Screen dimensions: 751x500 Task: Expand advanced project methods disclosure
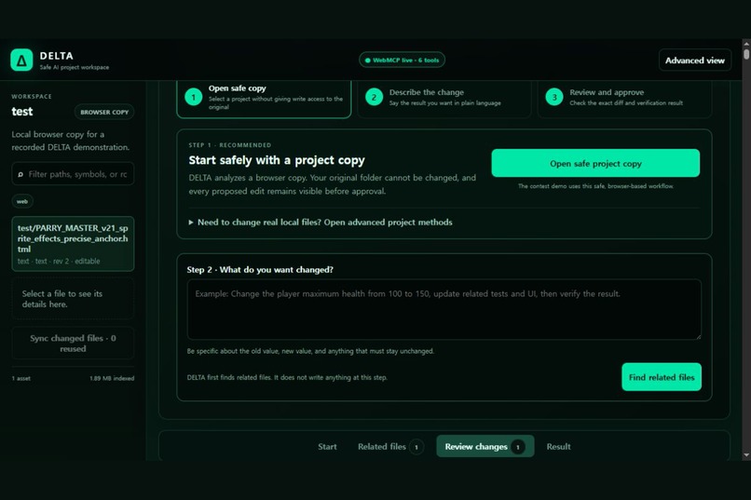pos(321,222)
